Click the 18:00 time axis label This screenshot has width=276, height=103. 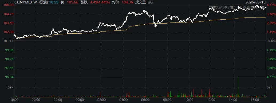point(14,100)
